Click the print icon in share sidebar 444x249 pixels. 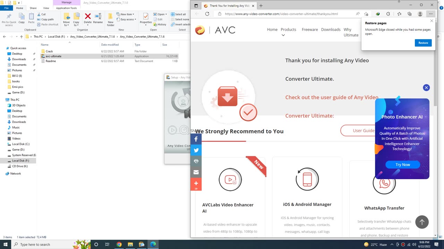click(x=196, y=161)
